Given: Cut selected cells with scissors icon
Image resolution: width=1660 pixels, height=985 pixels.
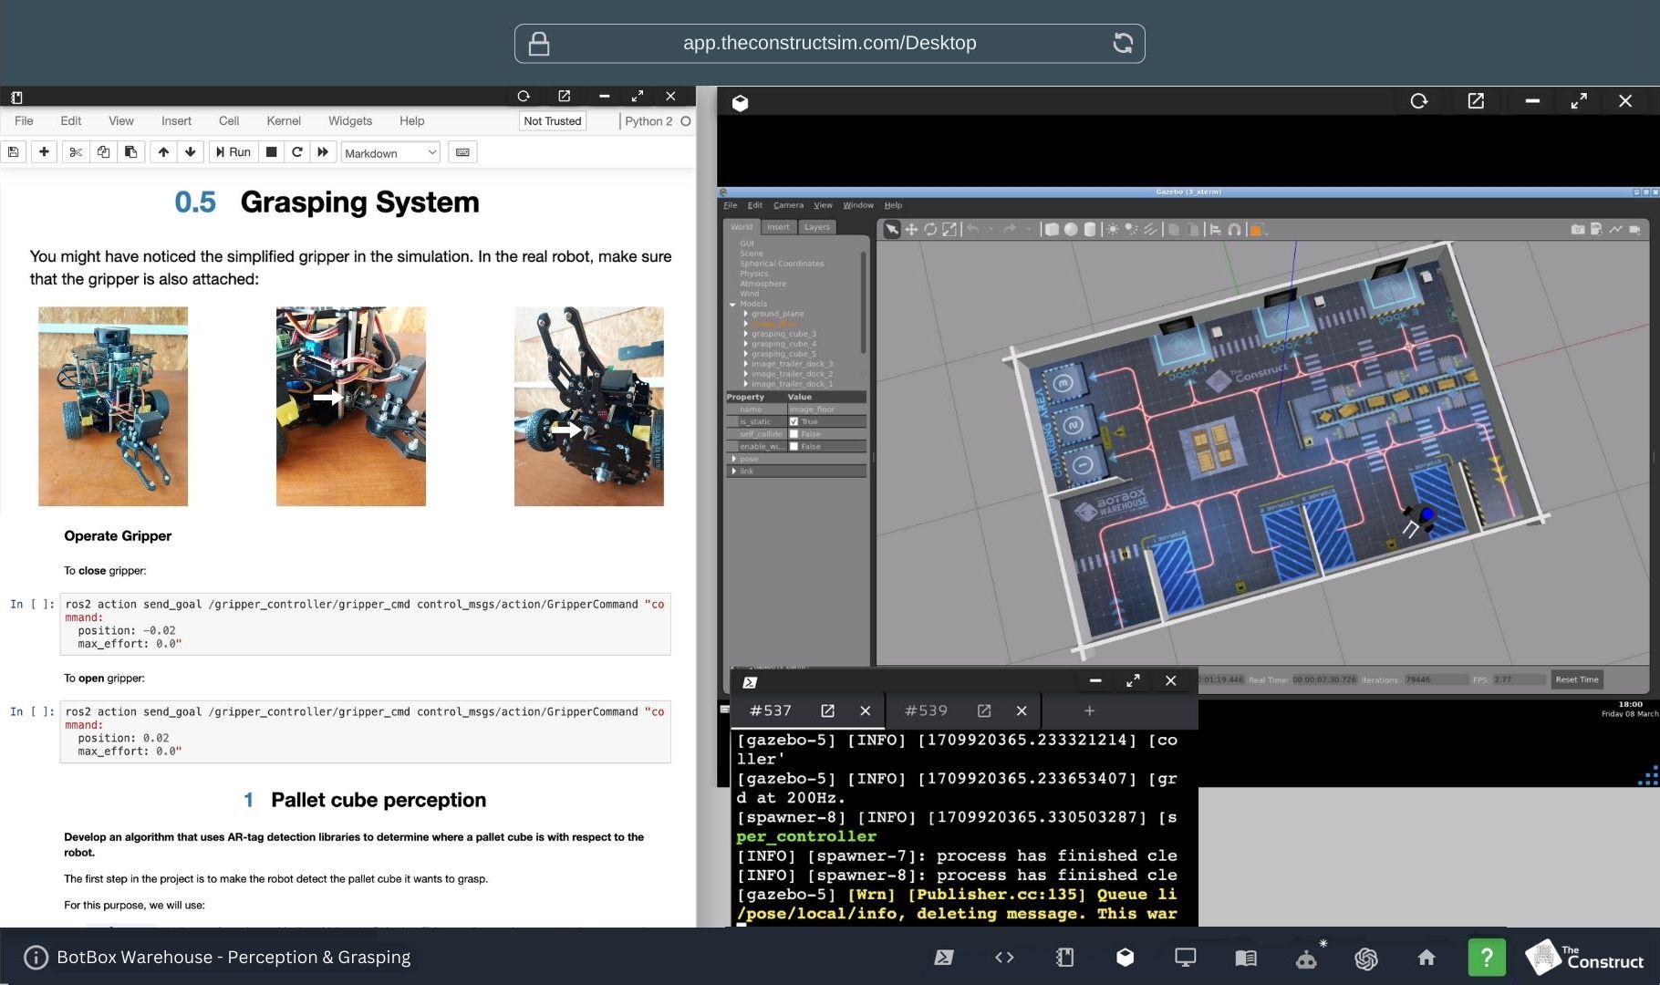Looking at the screenshot, I should tap(76, 152).
